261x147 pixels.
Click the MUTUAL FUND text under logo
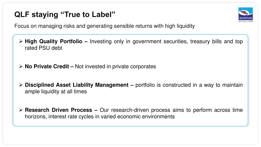click(246, 21)
